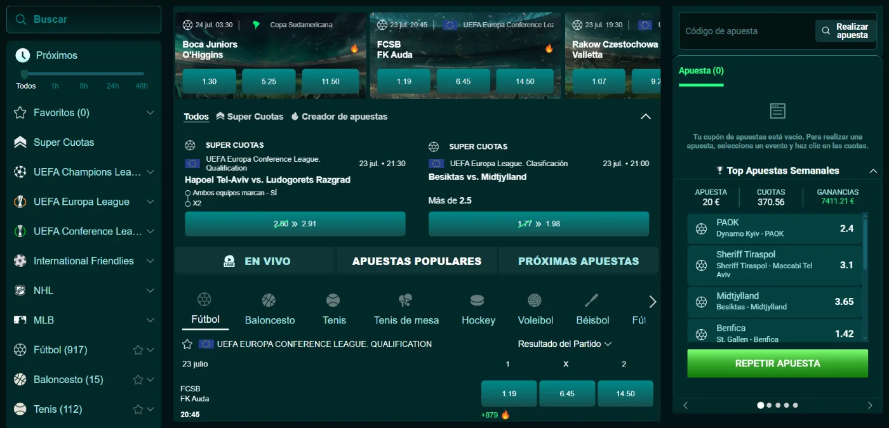This screenshot has width=889, height=428.
Task: Click the Super Cuotas sidebar icon
Action: pyautogui.click(x=20, y=143)
